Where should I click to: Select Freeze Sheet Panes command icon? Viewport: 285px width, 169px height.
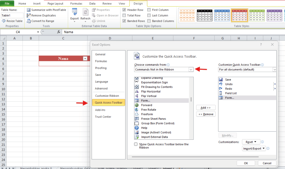tap(137, 119)
